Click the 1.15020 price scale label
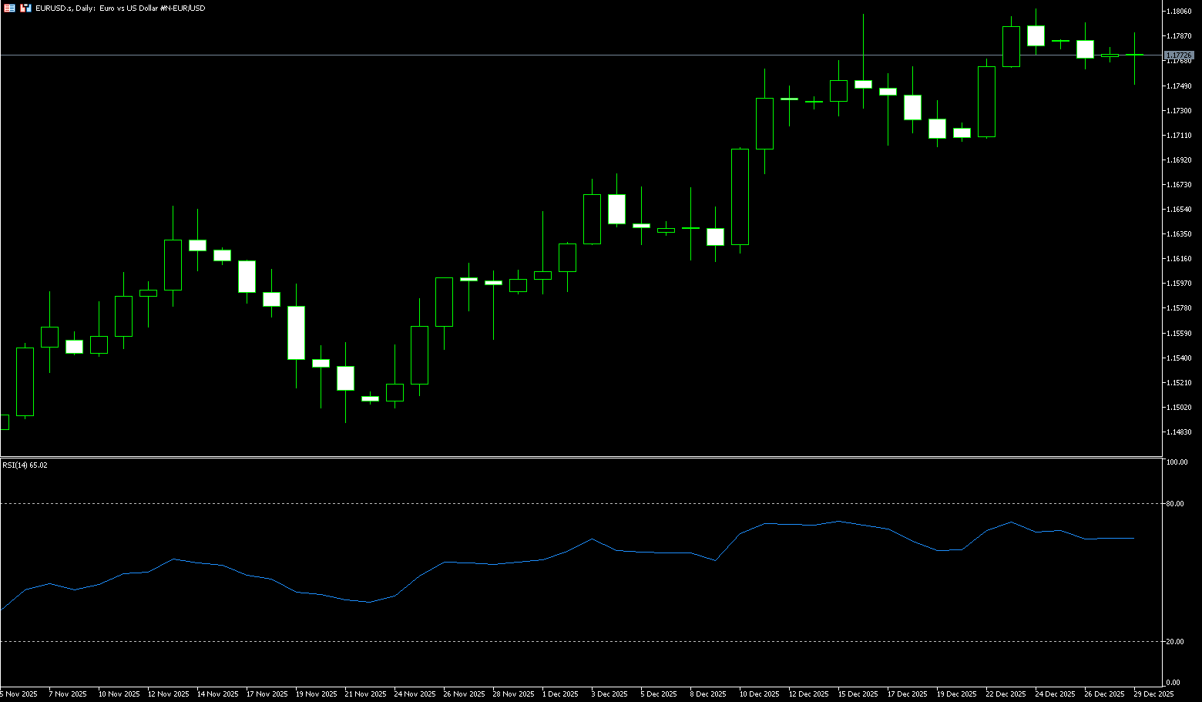The height and width of the screenshot is (702, 1202). pos(1180,408)
